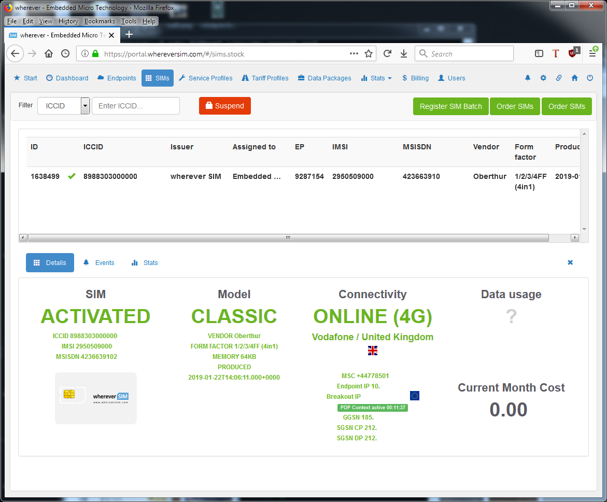
Task: Click the browser forward button
Action: point(32,53)
